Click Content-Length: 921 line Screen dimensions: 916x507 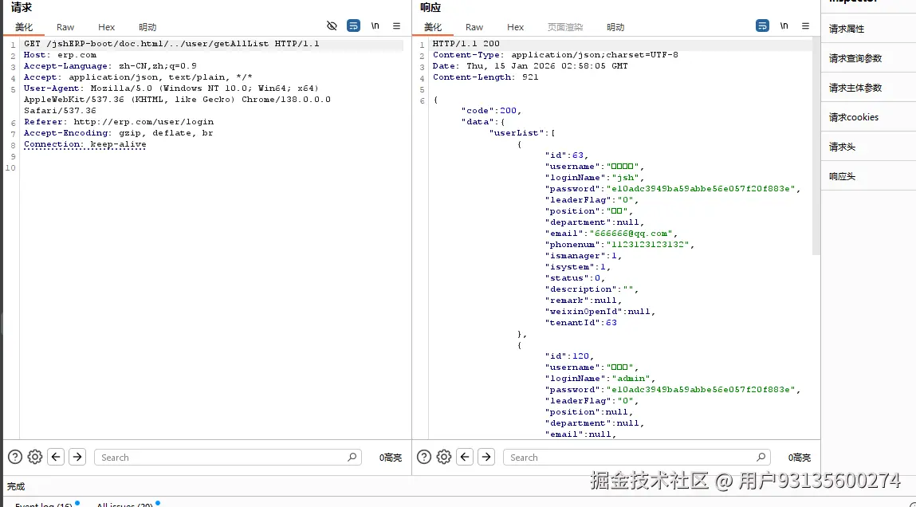point(486,77)
